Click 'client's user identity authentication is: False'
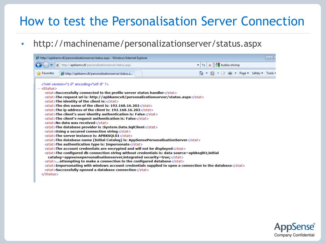The width and height of the screenshot is (326, 244). pyautogui.click(x=101, y=114)
